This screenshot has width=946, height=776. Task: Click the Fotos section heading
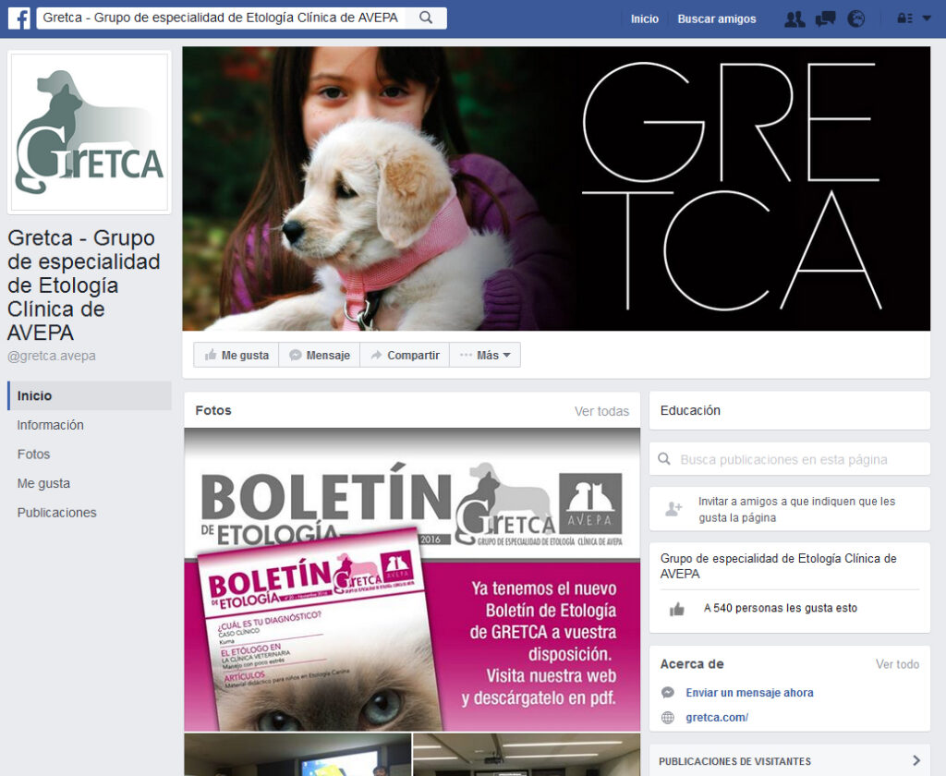[x=213, y=410]
